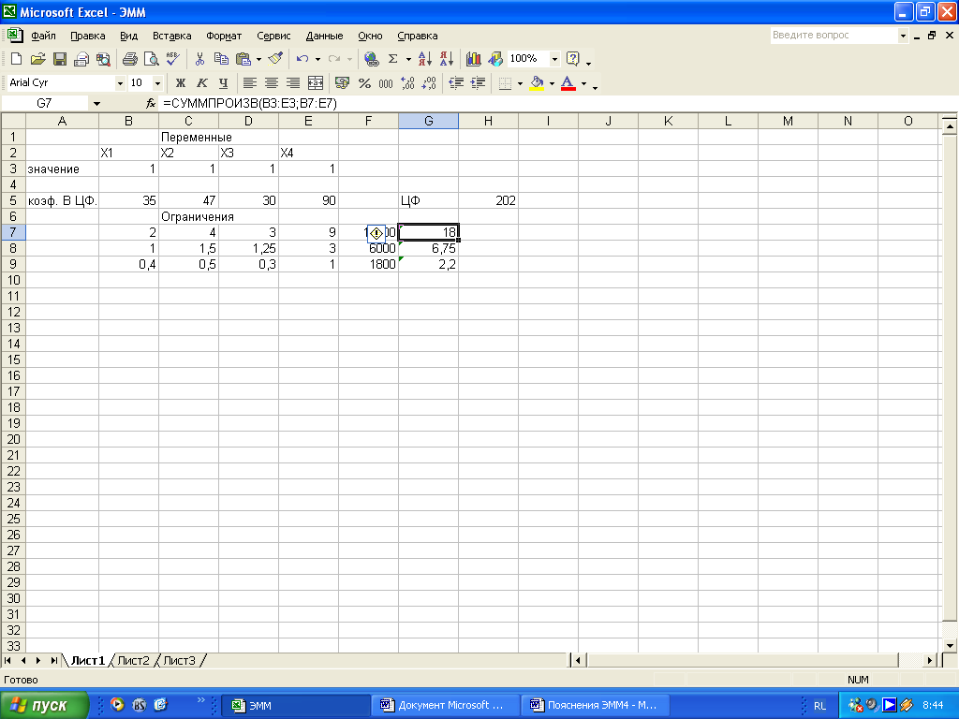The height and width of the screenshot is (719, 959).
Task: Open the Формат menu
Action: coord(224,37)
